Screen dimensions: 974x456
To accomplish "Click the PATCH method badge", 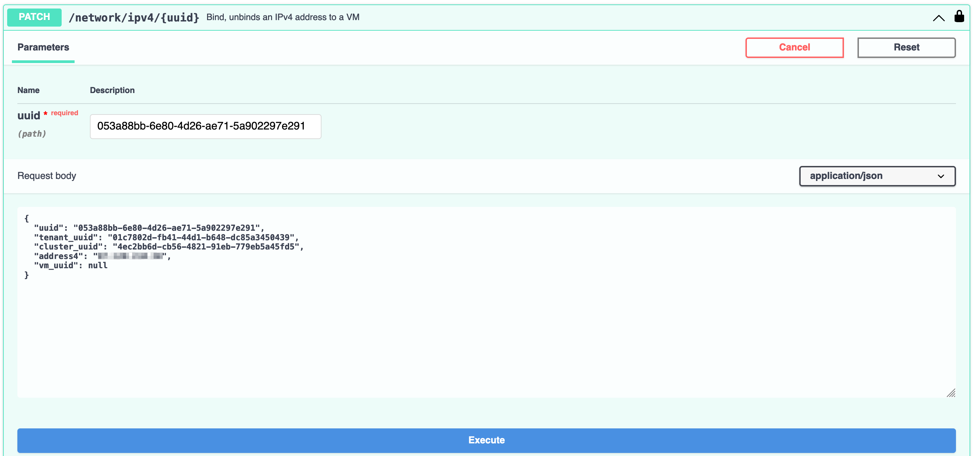I will pyautogui.click(x=34, y=17).
